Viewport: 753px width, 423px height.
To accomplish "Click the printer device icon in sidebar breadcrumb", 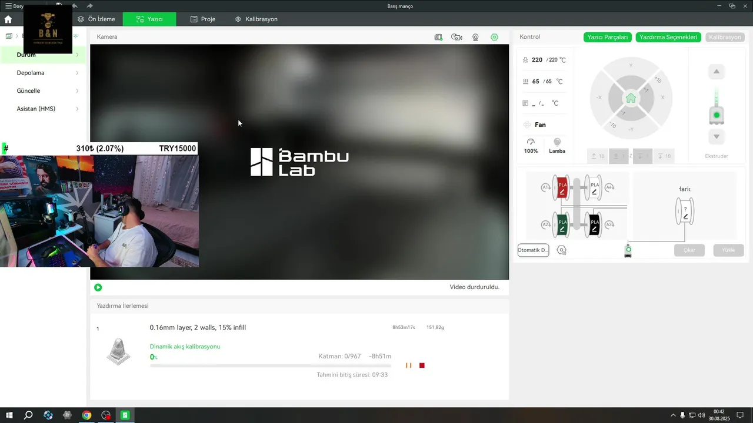I will (x=9, y=36).
